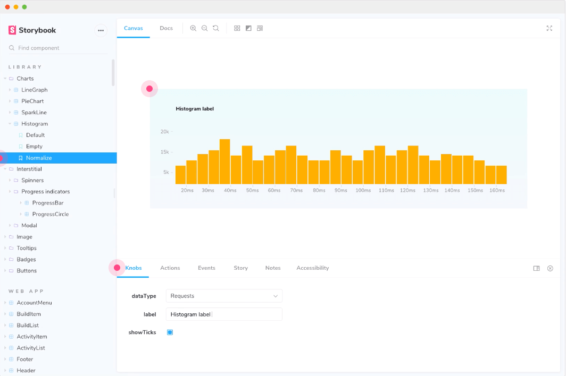Viewport: 566px width, 376px height.
Task: Uncheck the showTicks checkbox
Action: tap(170, 332)
